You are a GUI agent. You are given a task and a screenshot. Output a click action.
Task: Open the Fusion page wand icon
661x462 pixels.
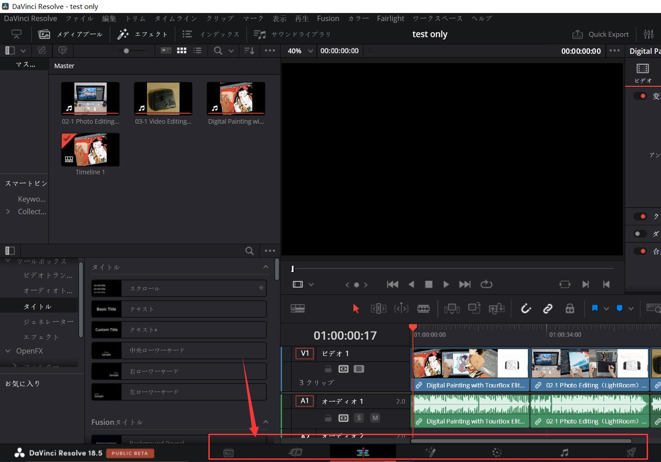(x=430, y=453)
